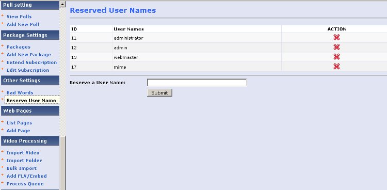
Task: Open Add FLV/Embed
Action: [x=27, y=176]
